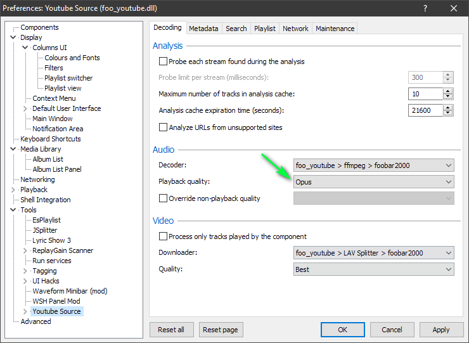Switch to the Metadata tab

[x=203, y=29]
